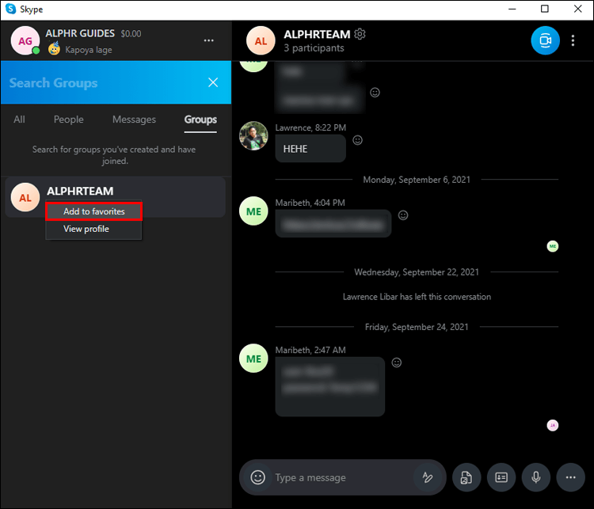Screen dimensions: 594x509
Task: Click the 3 participants label
Action: 314,48
